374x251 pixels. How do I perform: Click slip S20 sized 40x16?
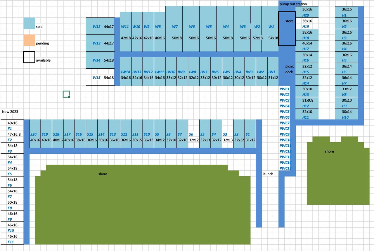tap(33, 137)
